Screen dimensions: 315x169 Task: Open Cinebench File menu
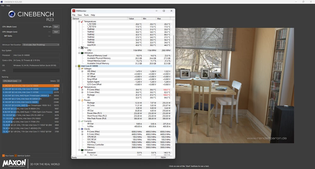2,6
